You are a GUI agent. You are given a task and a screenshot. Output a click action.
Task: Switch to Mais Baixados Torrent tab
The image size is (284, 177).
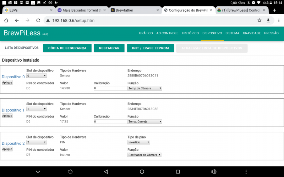(x=82, y=10)
